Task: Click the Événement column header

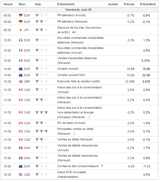Action: click(66, 4)
